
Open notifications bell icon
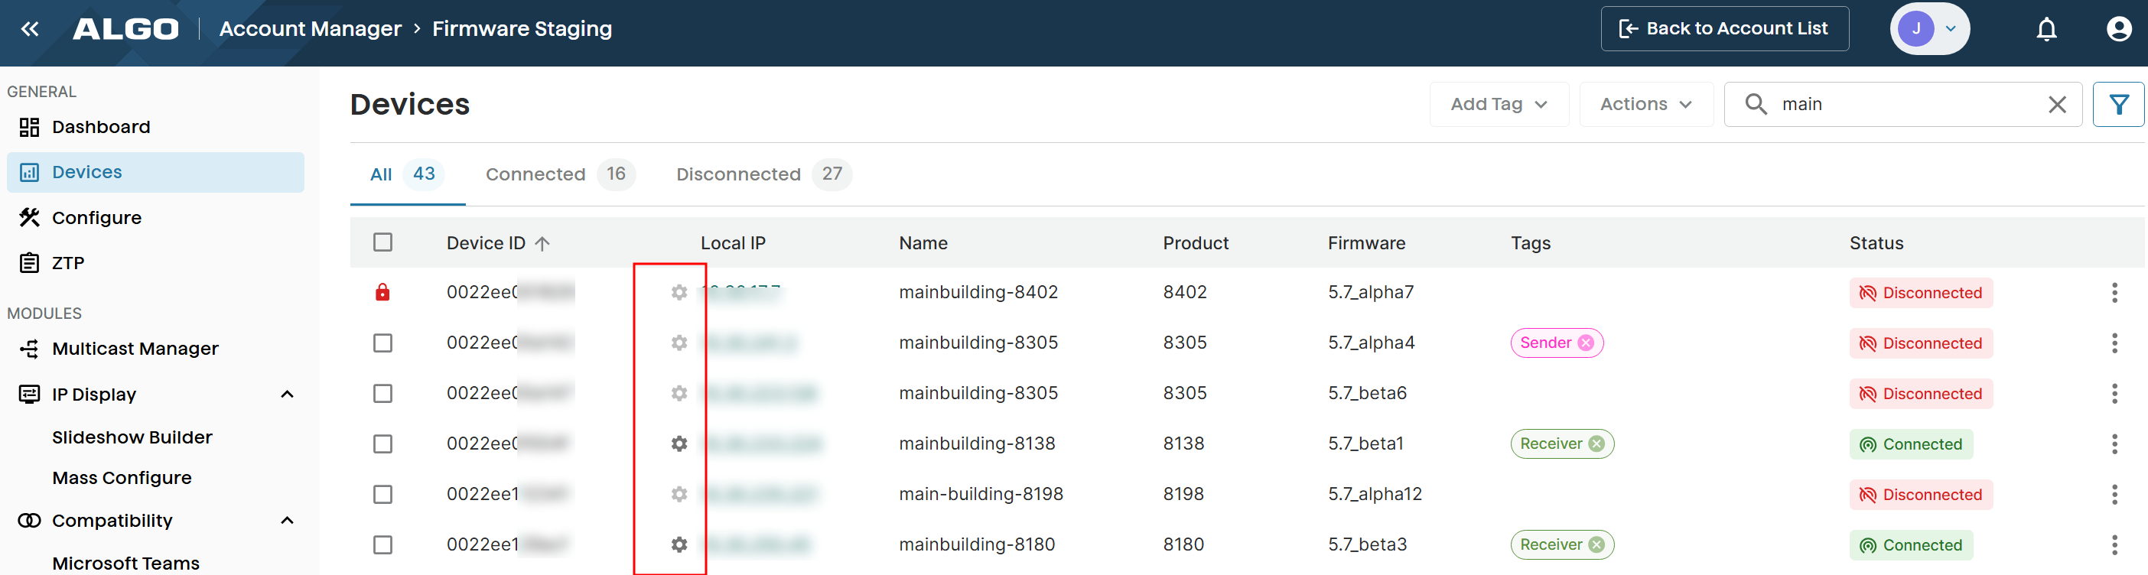pyautogui.click(x=2045, y=29)
